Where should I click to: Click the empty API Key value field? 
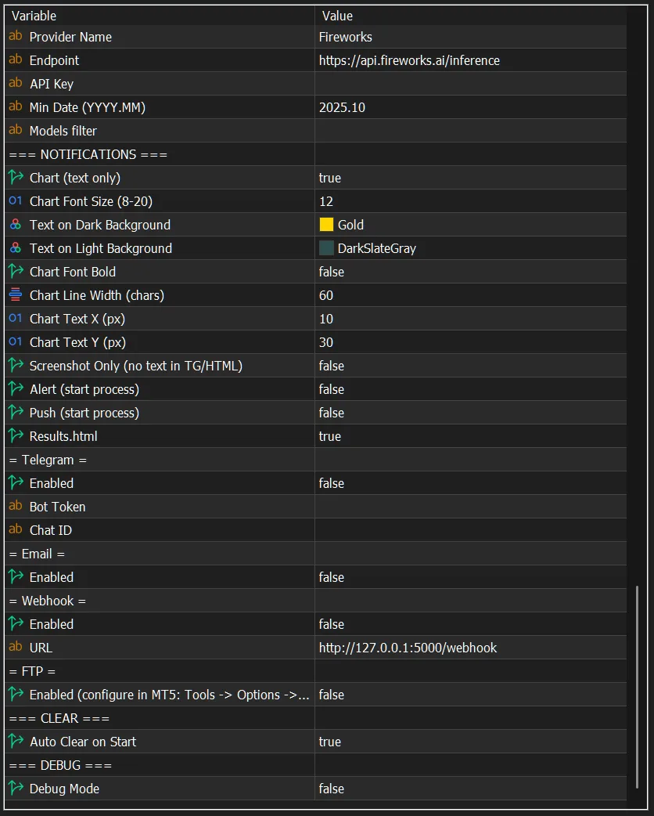click(x=470, y=84)
